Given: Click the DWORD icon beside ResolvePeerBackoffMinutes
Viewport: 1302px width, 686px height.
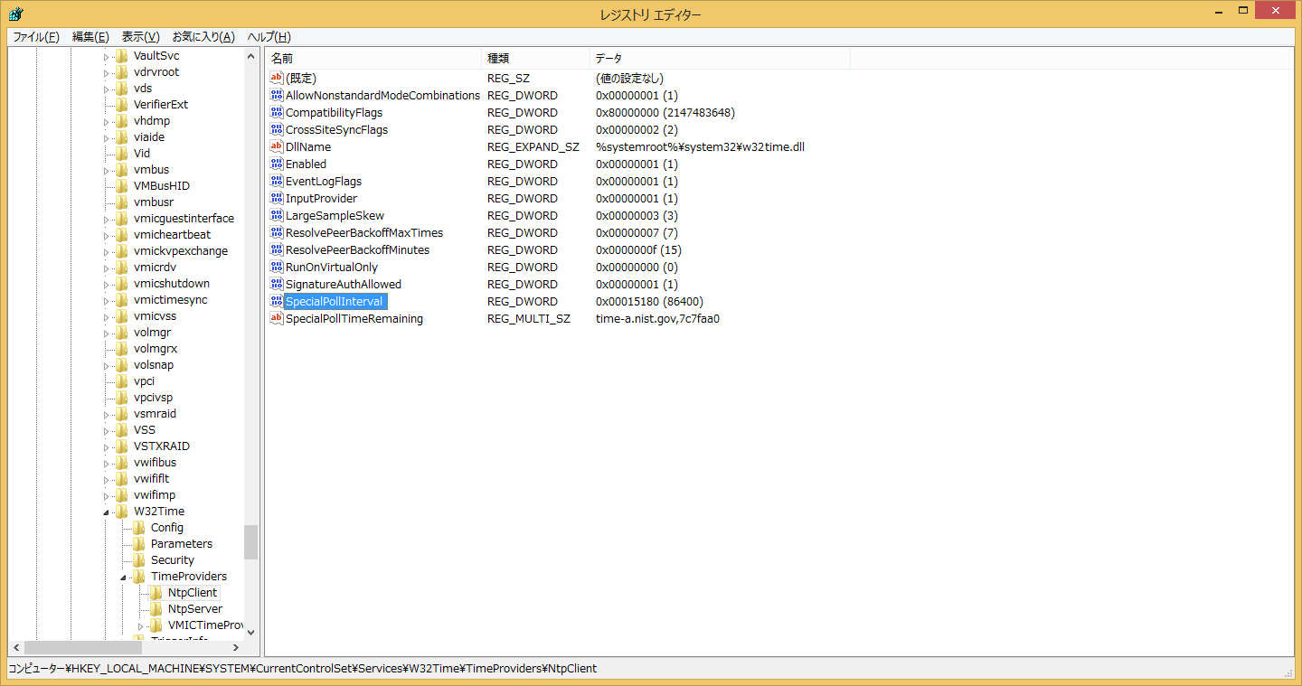Looking at the screenshot, I should point(277,249).
